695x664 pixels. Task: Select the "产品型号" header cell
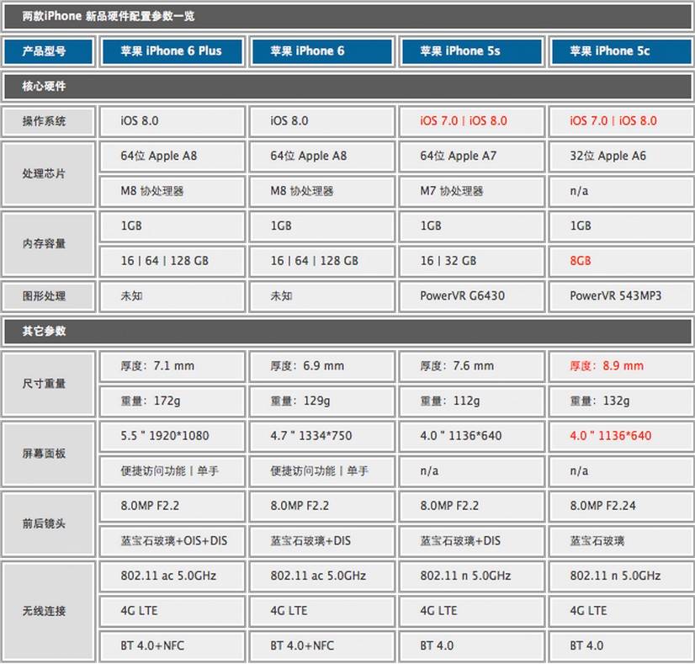pos(49,51)
